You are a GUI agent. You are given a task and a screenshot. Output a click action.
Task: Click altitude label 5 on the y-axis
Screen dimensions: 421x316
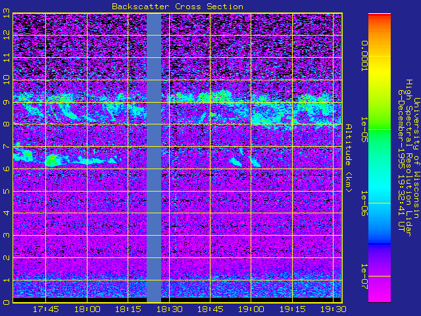6,191
